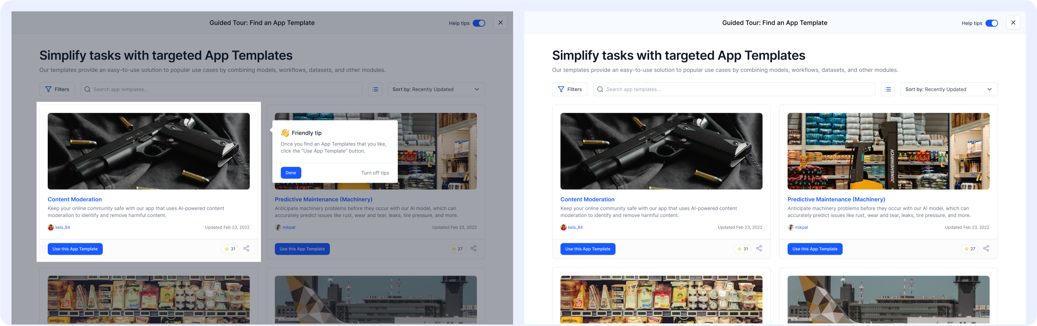1037x326 pixels.
Task: Click share icon on left panel Content Moderation card
Action: click(x=246, y=249)
